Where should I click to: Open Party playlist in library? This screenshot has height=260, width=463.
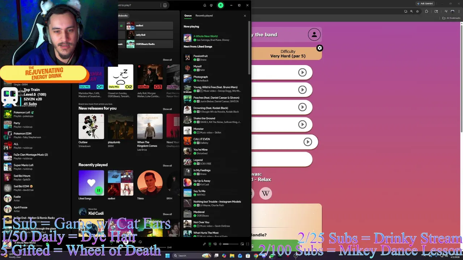(x=36, y=125)
